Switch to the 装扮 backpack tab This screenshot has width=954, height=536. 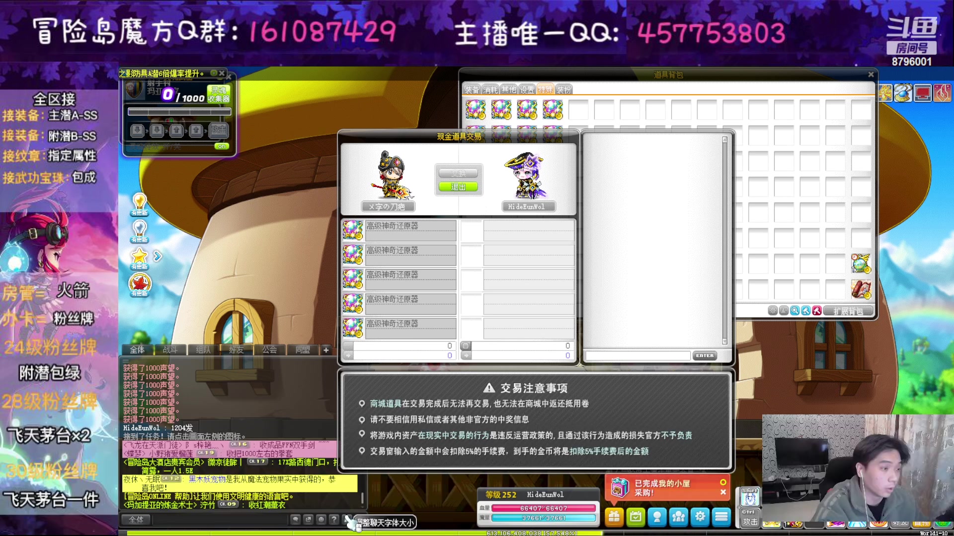(x=563, y=89)
